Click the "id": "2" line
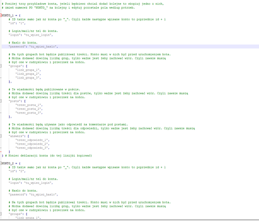Viewport: 259px width, 221px height. tap(17, 171)
